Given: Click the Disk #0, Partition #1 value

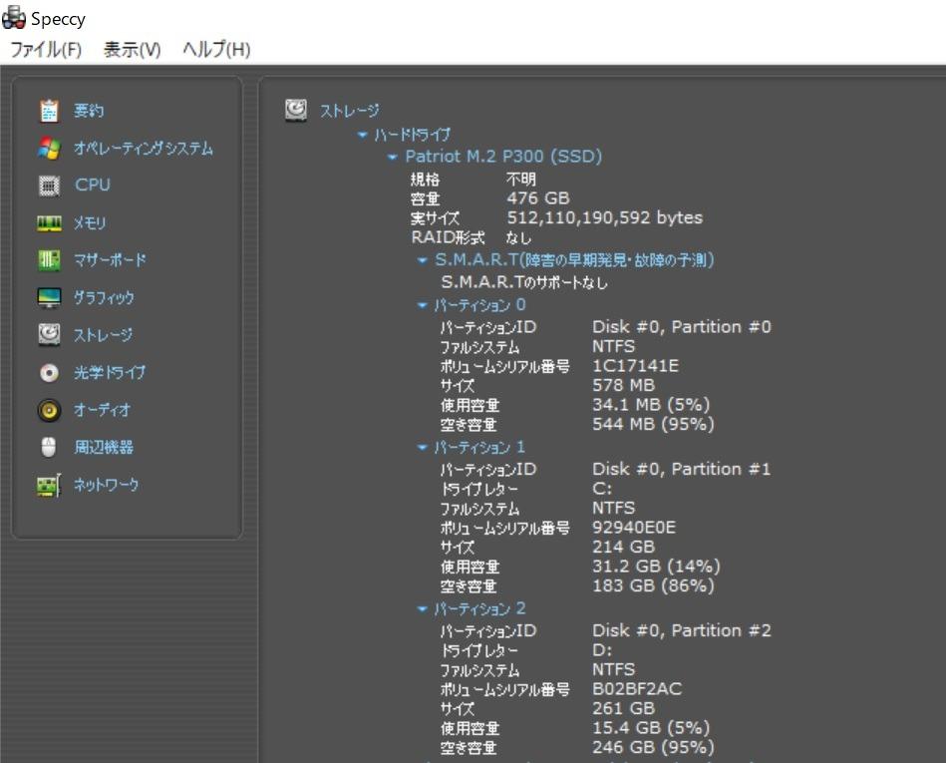Looking at the screenshot, I should coord(681,469).
